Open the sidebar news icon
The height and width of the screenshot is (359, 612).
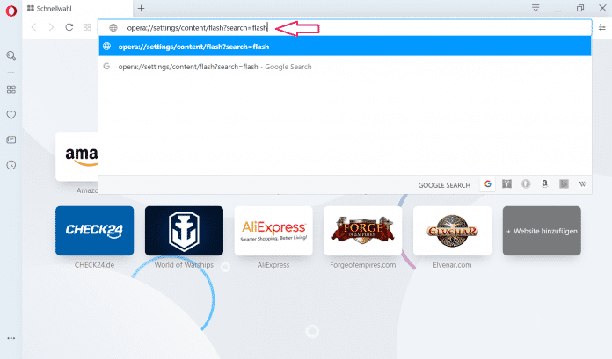[x=11, y=140]
